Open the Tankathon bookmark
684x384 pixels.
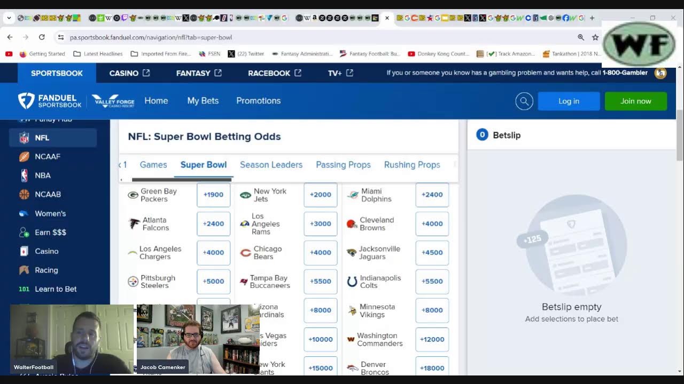[x=572, y=54]
